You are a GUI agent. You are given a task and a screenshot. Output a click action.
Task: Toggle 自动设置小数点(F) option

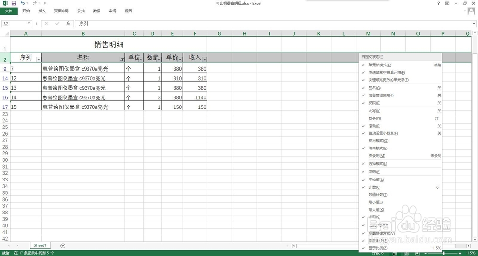401,133
